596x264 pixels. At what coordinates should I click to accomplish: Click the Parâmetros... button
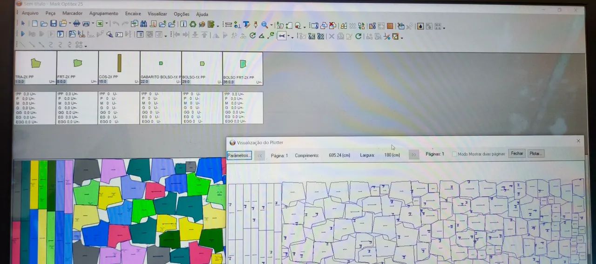[239, 155]
